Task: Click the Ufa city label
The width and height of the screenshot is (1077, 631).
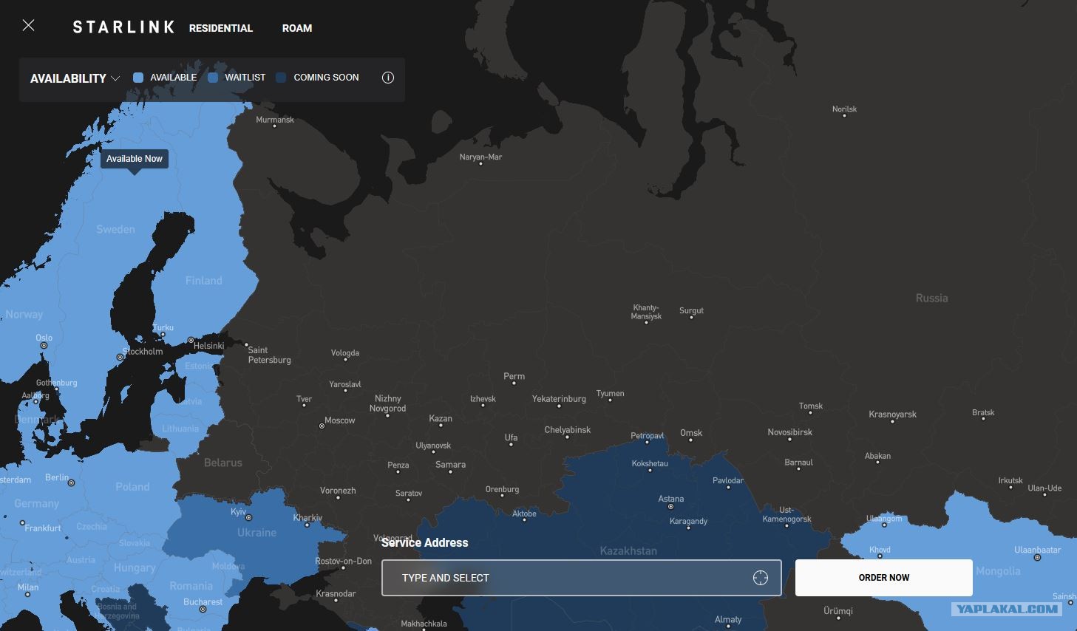Action: pyautogui.click(x=511, y=438)
